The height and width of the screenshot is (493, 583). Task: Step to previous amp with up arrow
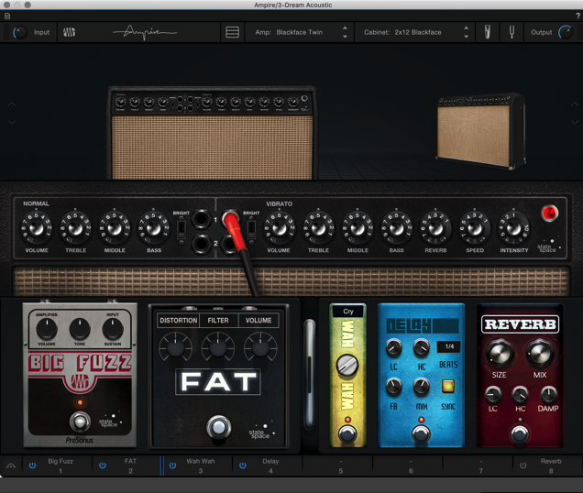click(345, 28)
